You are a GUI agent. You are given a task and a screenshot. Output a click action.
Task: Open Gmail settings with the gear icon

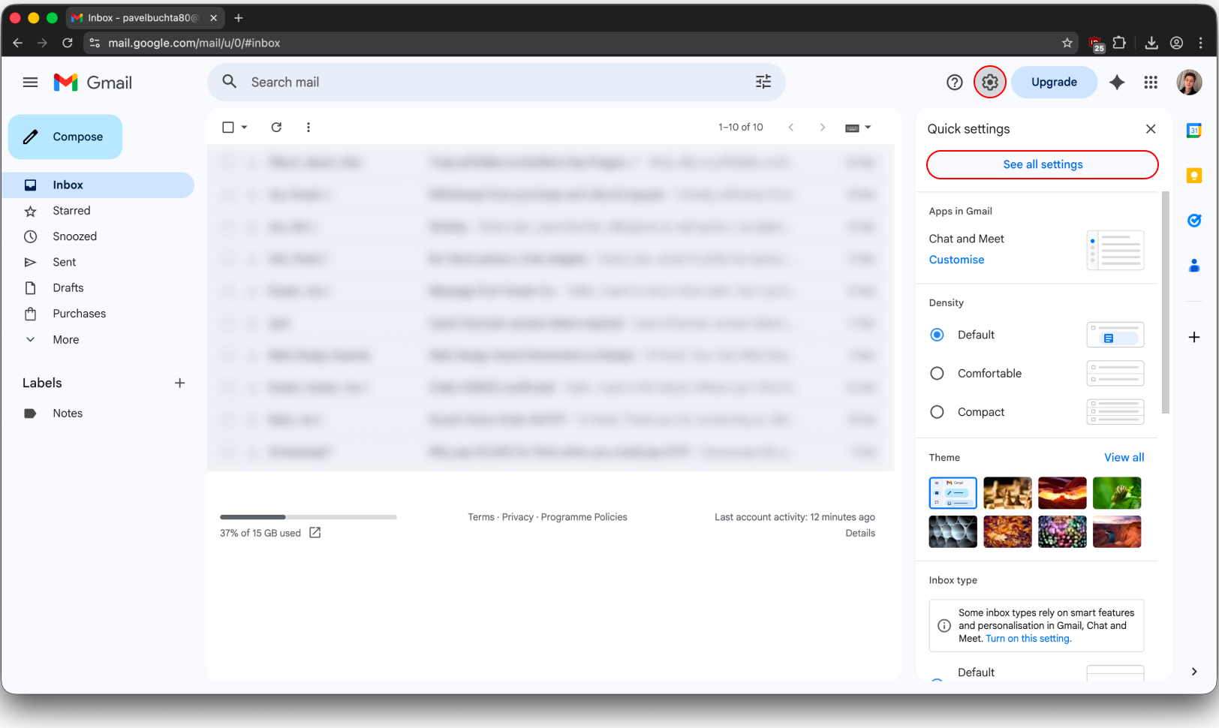tap(989, 82)
